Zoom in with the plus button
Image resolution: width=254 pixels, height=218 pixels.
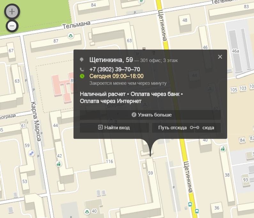12,12
